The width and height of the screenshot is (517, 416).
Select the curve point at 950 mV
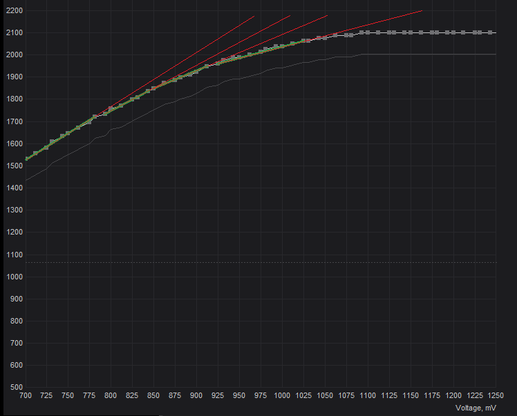tap(239, 57)
